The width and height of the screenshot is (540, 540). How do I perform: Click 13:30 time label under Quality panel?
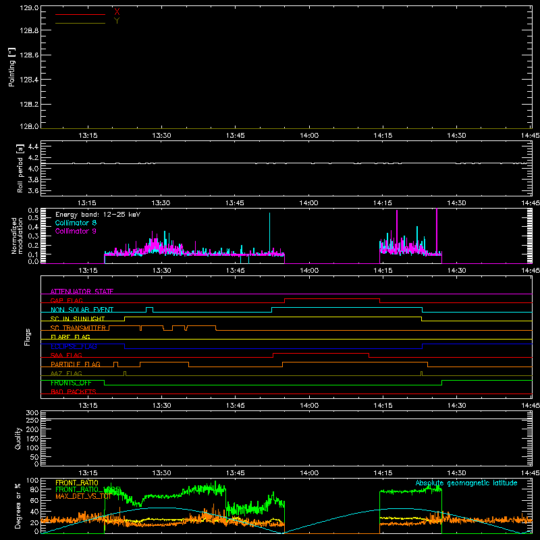pos(161,473)
